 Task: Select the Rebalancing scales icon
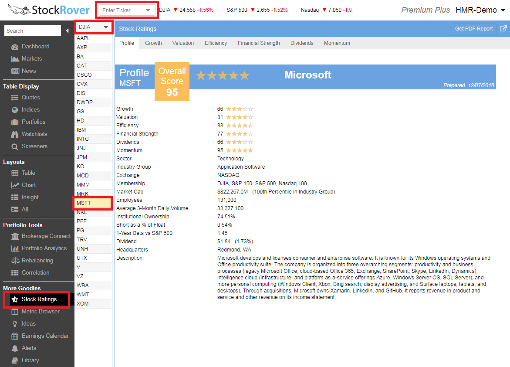(15, 261)
